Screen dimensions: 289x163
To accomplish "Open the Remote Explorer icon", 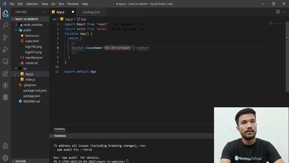I will 5,62.
